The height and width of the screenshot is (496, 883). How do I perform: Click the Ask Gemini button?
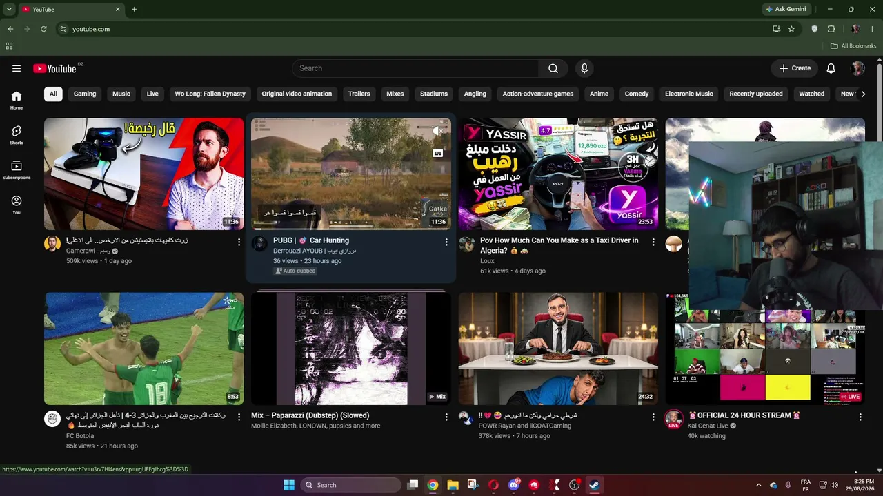pos(786,9)
